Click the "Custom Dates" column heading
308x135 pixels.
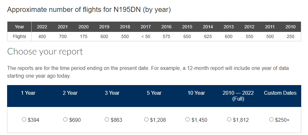pos(280,93)
